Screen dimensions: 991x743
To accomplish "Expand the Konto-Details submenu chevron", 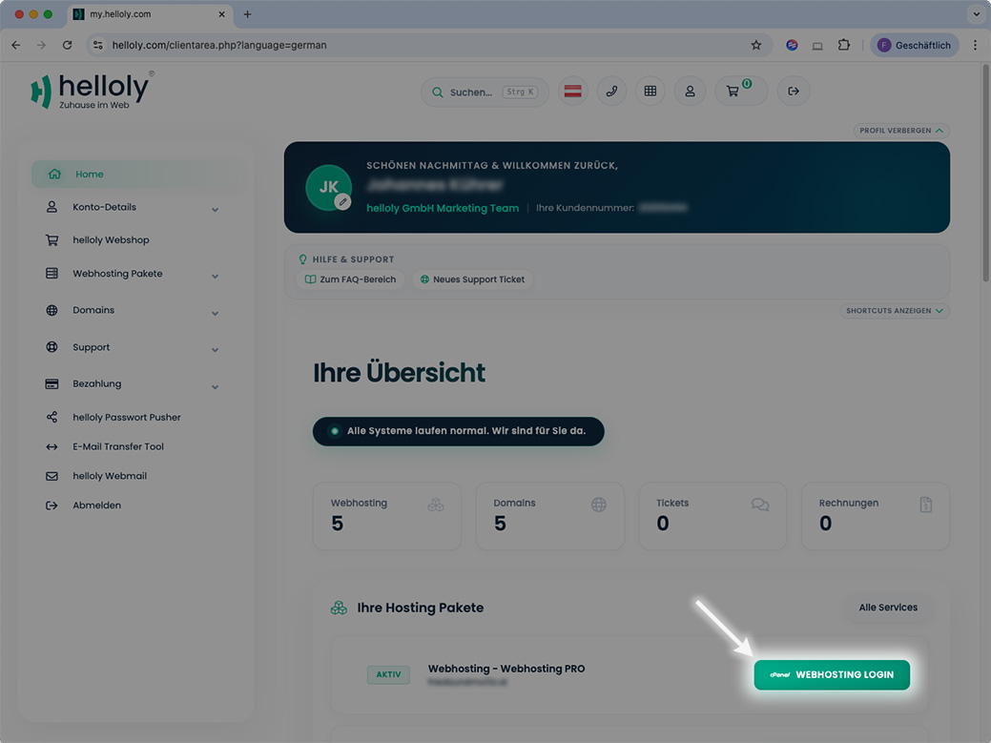I will pos(215,209).
